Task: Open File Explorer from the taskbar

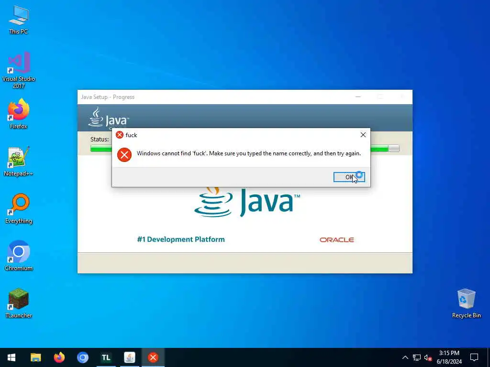Action: [x=35, y=357]
